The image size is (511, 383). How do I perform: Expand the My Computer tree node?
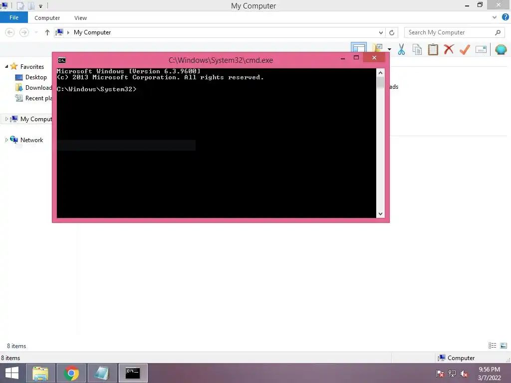[6, 119]
